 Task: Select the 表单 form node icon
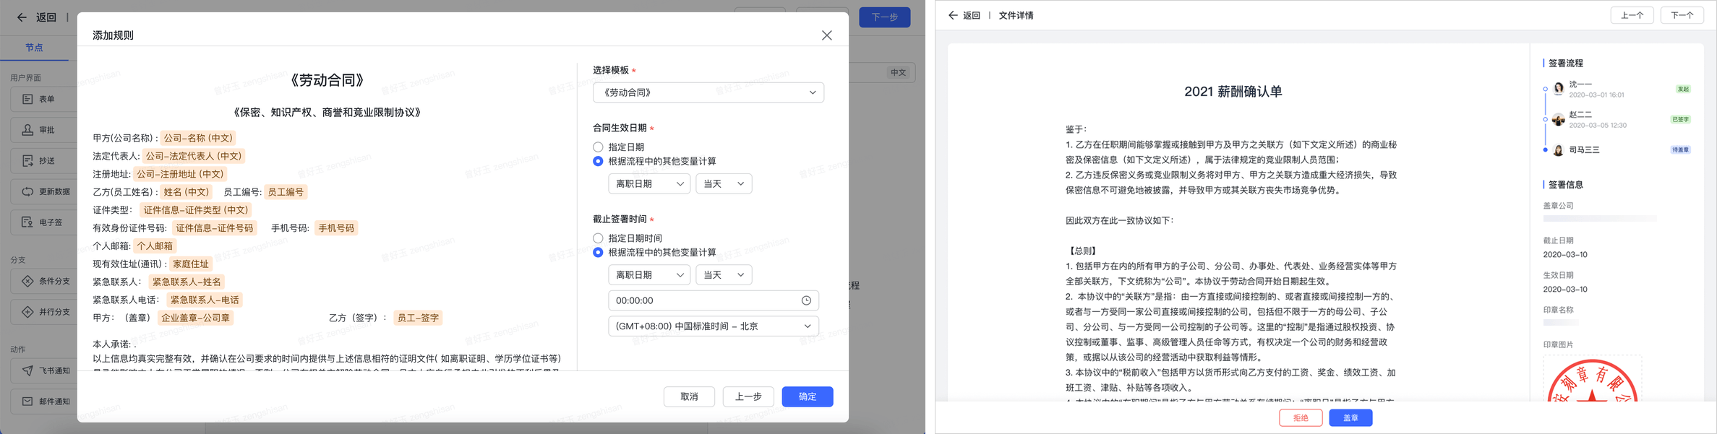pos(27,99)
